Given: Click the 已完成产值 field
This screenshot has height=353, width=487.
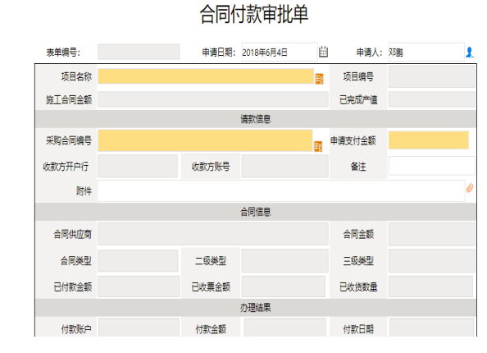Looking at the screenshot, I should point(431,99).
